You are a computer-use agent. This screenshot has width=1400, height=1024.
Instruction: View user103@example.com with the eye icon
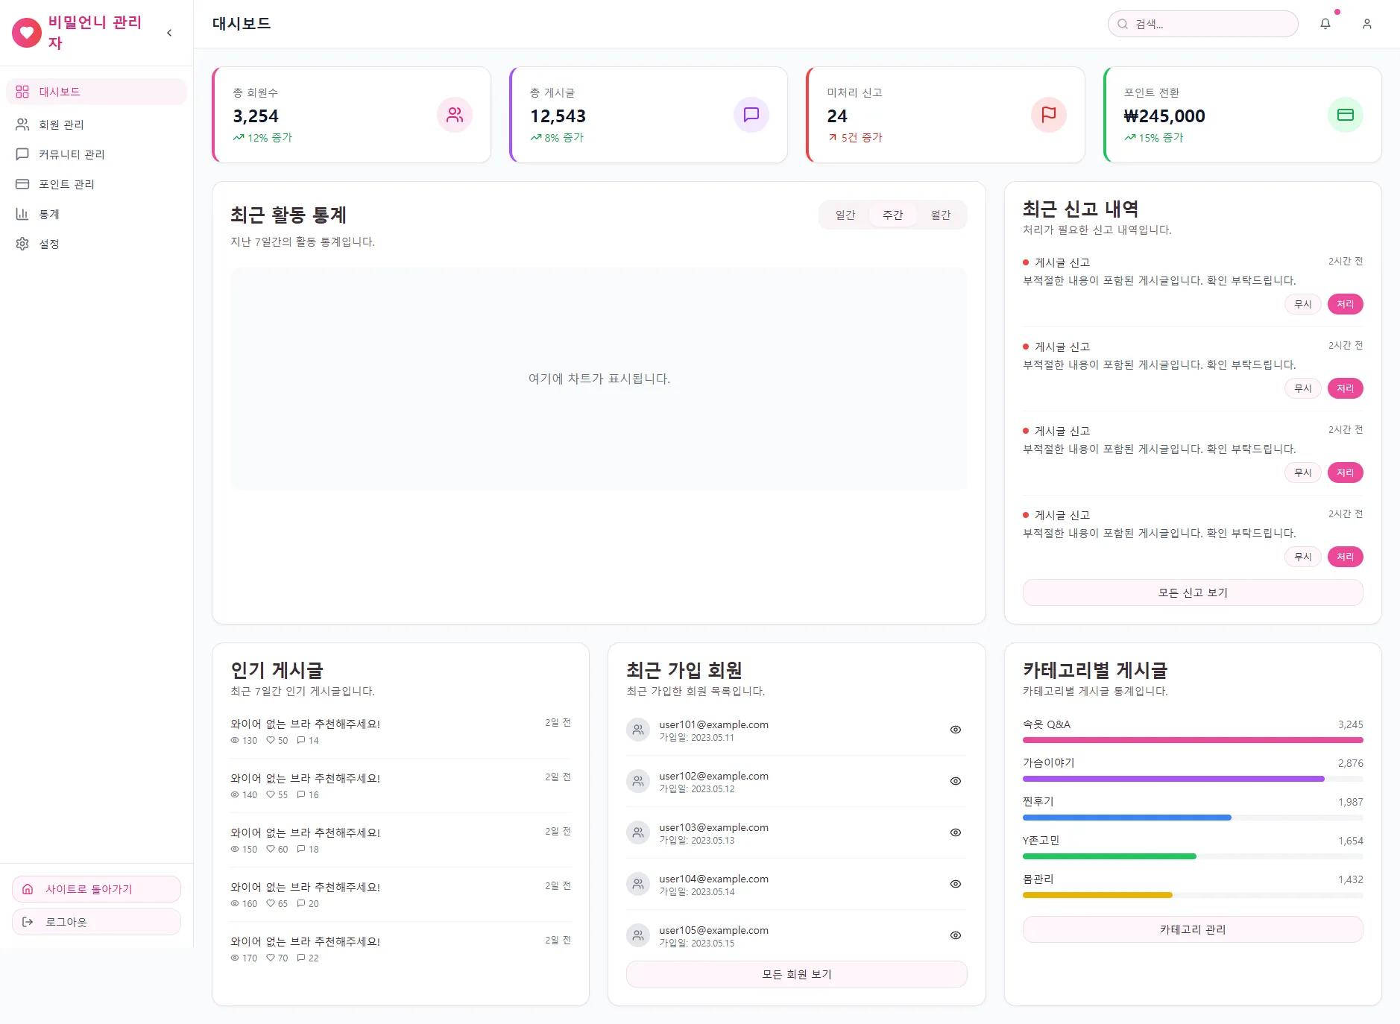point(956,832)
